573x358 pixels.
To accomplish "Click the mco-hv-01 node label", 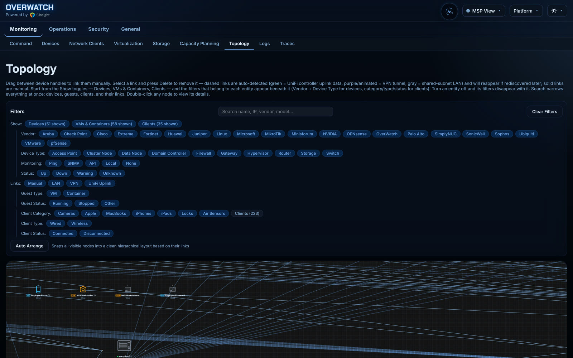I will pos(125,357).
